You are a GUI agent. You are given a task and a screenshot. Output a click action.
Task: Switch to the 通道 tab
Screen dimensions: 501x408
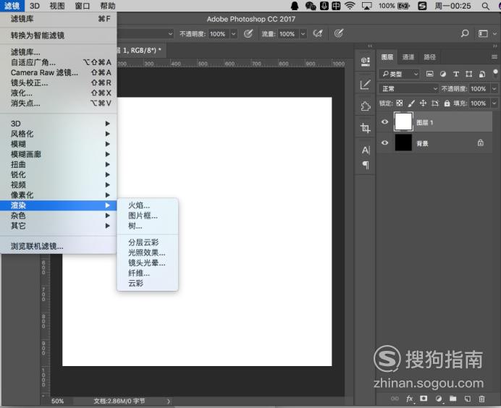tap(408, 57)
